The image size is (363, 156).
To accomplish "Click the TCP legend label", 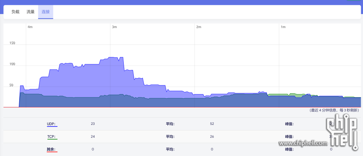I will [x=52, y=137].
